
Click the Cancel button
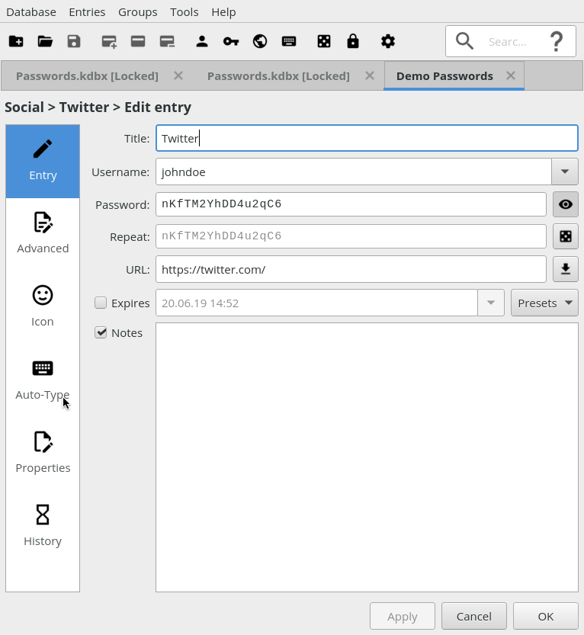click(474, 616)
